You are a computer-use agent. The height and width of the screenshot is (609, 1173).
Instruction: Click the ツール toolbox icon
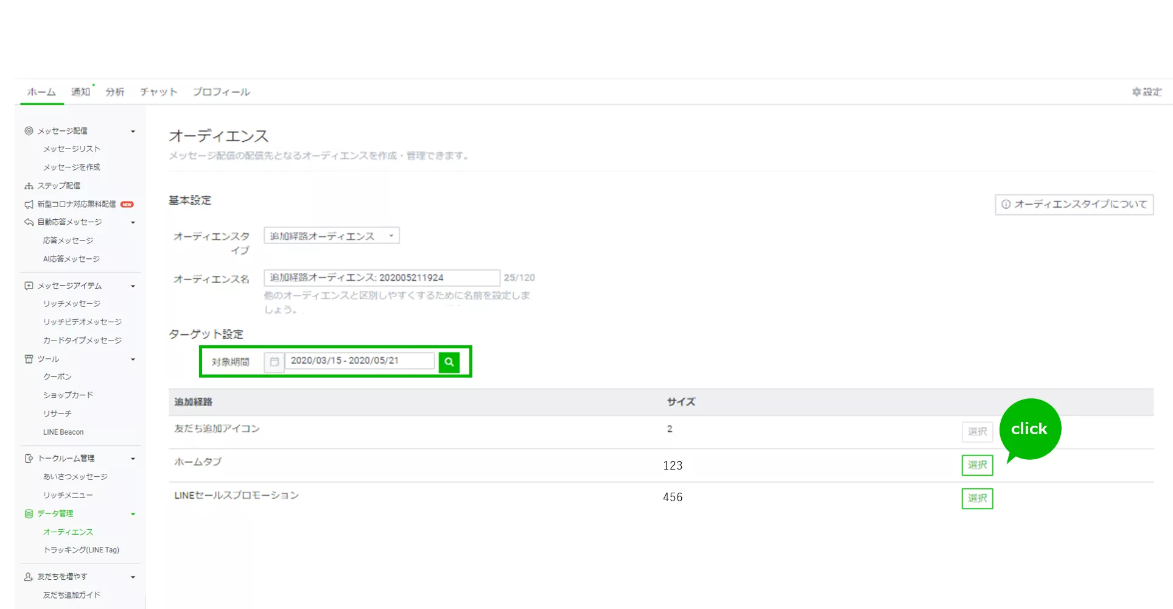(29, 359)
